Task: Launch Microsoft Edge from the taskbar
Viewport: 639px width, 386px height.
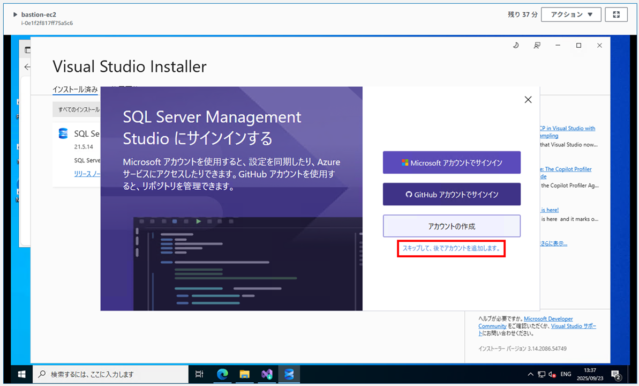Action: 222,374
